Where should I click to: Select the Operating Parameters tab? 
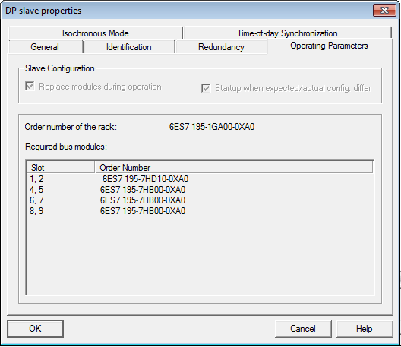(329, 46)
